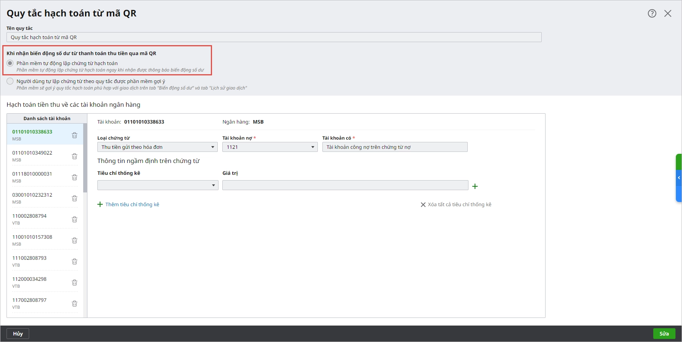This screenshot has height=342, width=682.
Task: Expand the blue side panel arrow tab
Action: [x=679, y=178]
